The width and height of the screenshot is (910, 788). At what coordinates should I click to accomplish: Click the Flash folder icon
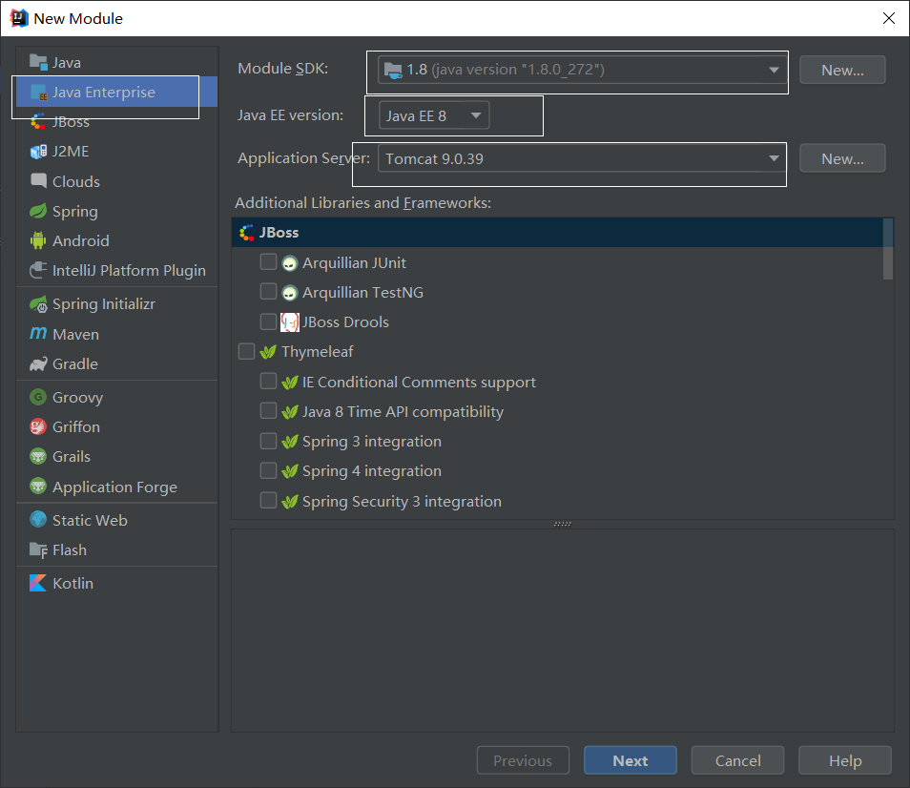(38, 550)
